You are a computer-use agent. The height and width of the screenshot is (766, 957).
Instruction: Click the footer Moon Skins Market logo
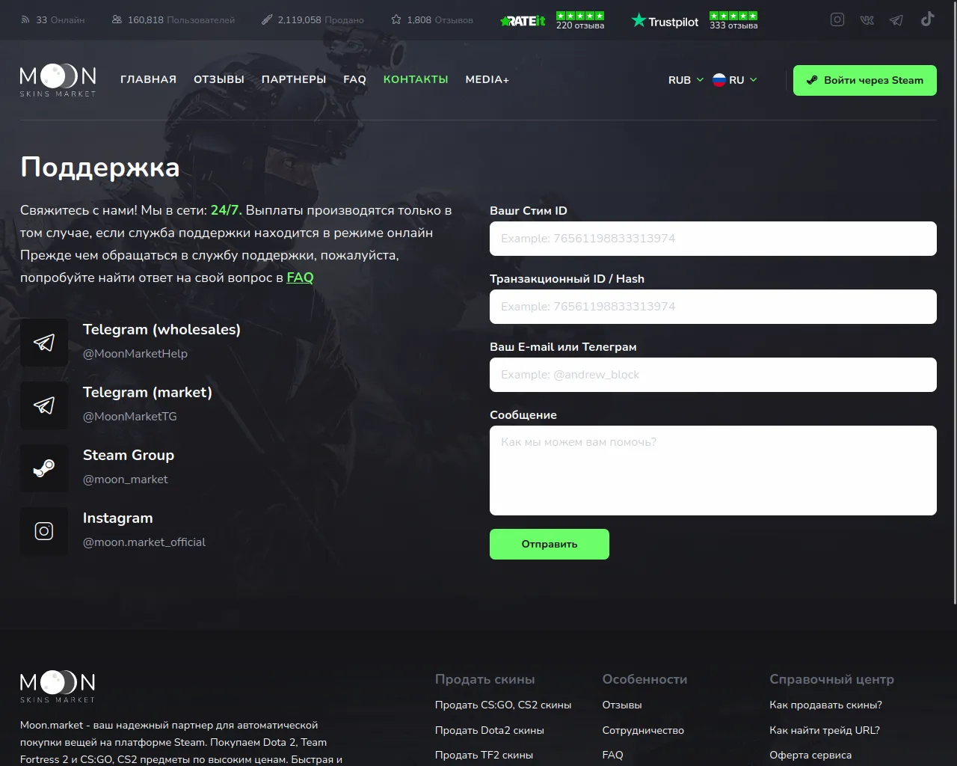pos(58,686)
